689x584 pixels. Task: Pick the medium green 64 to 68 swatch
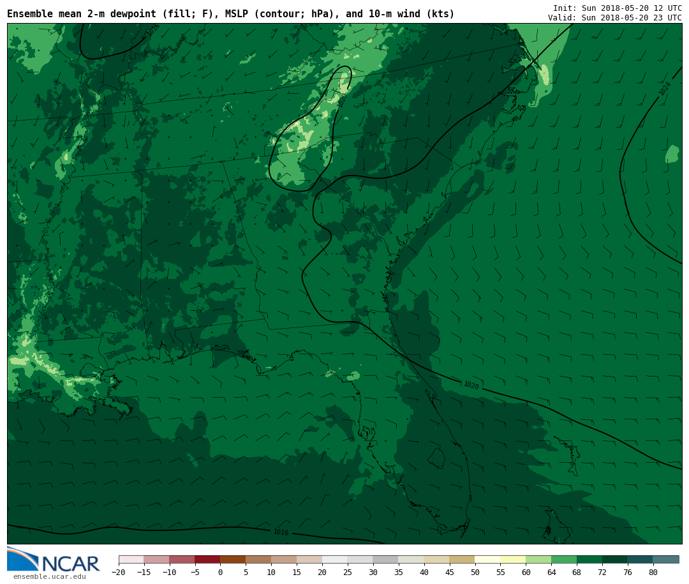tap(564, 559)
